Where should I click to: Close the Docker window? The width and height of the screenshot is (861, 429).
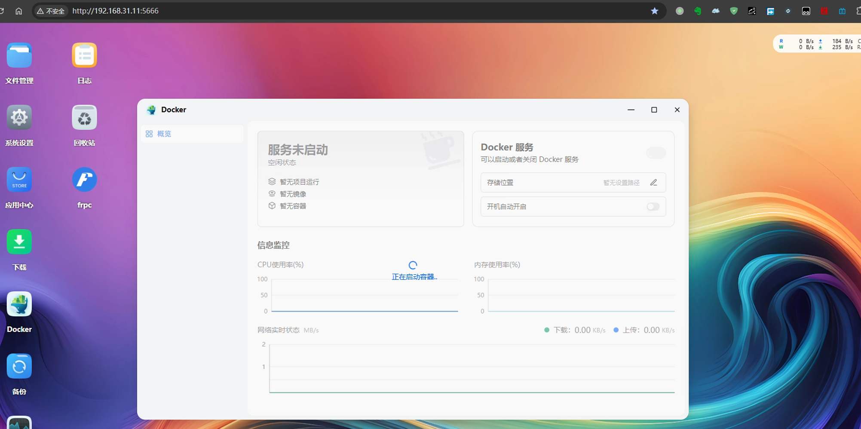tap(677, 110)
